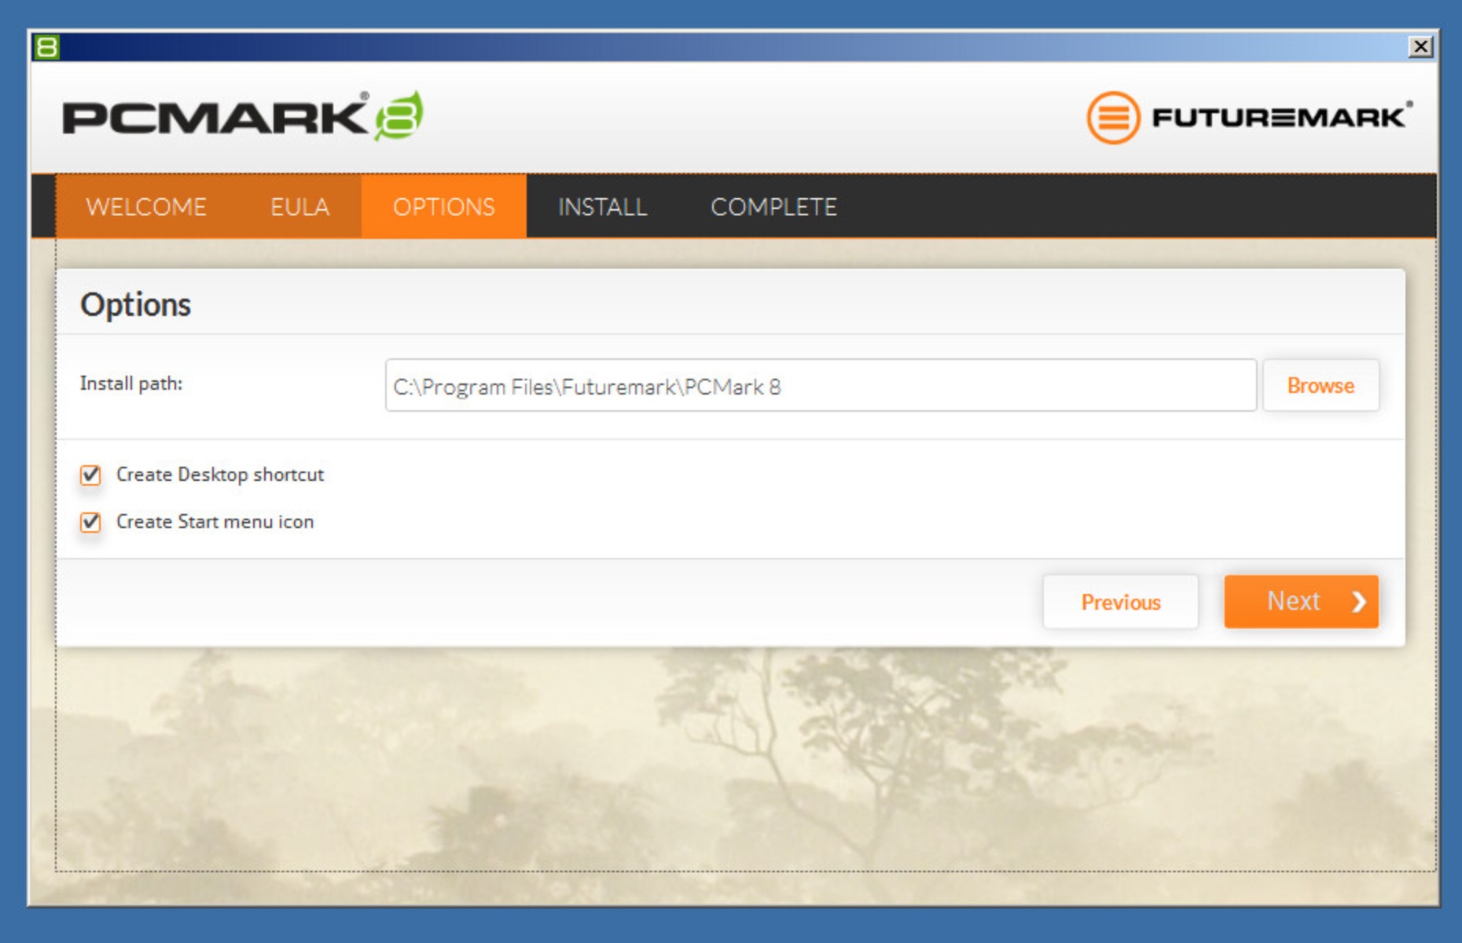Click the green 8 icon in title bar

[x=46, y=47]
